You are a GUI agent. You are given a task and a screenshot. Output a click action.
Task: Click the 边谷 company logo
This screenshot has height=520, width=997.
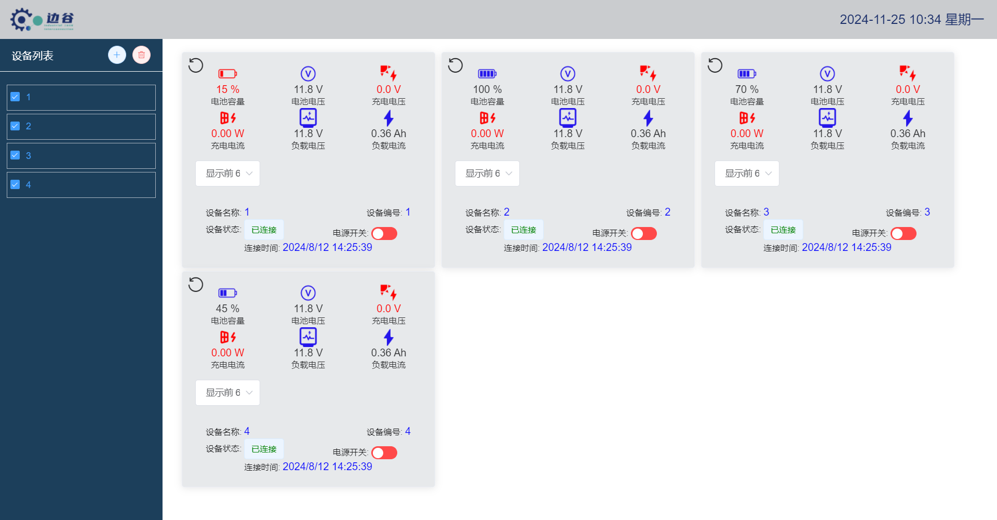pyautogui.click(x=43, y=20)
